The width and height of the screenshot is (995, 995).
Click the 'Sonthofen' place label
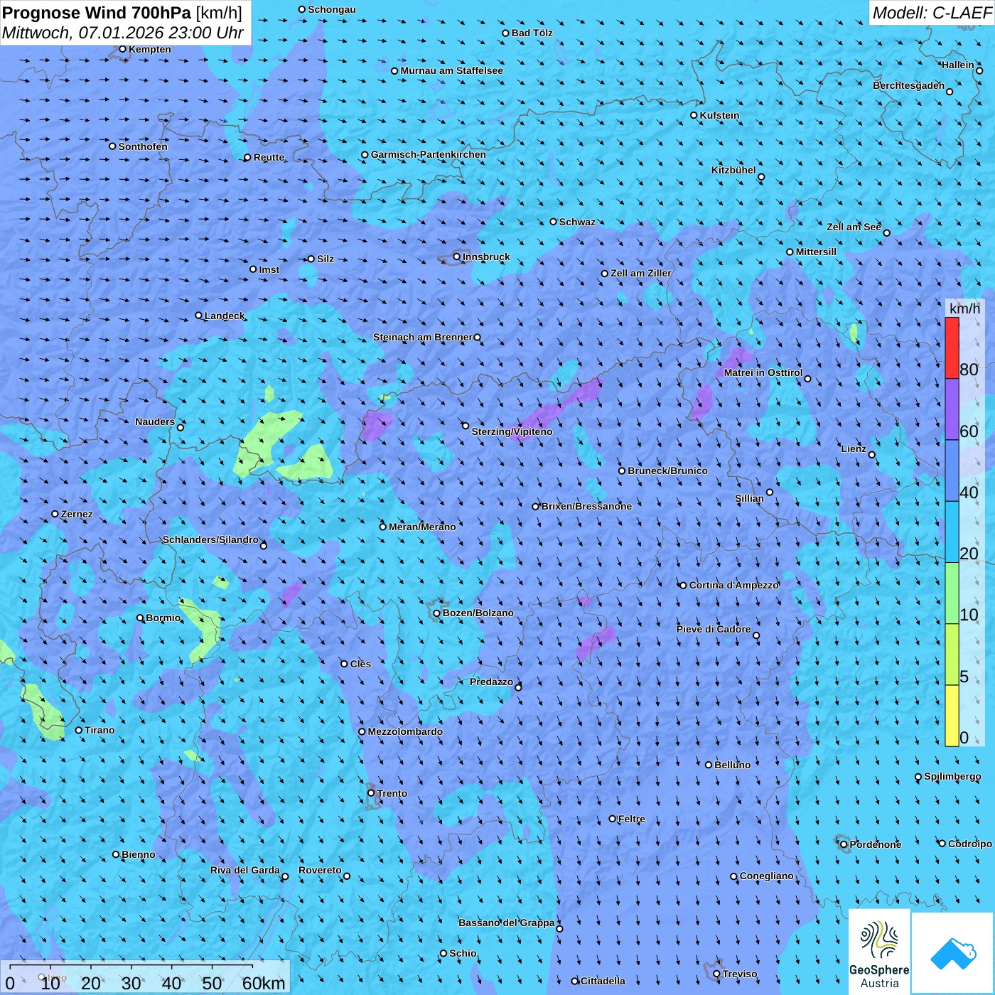tap(143, 146)
